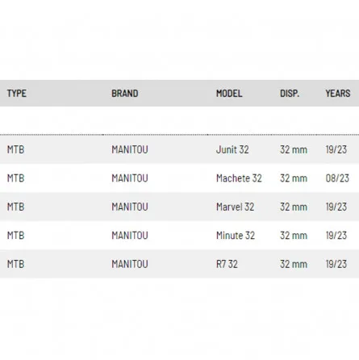359x360 pixels.
Task: Click the 19/23 years in the Marvel 32 row
Action: click(336, 207)
